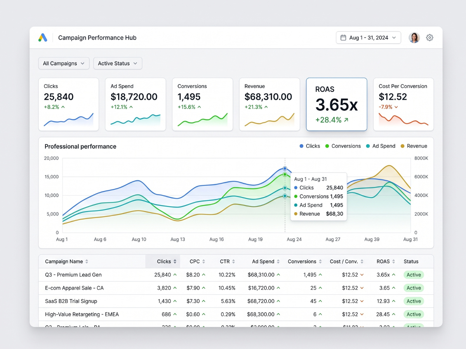Select the Conversions metric card
Image resolution: width=466 pixels, height=349 pixels.
202,104
